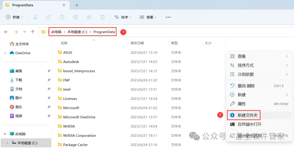Click the pin icon beside 下载
This screenshot has height=148, width=294.
click(49, 80)
